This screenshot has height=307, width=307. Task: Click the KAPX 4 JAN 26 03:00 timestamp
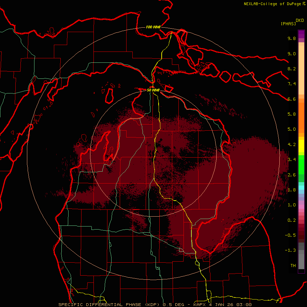[x=223, y=305]
